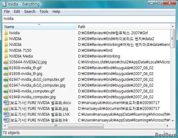Select the NVIDIA 7150 folder name
The width and height of the screenshot is (178, 138).
[20, 50]
